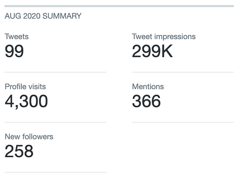Open the 258 new followers number
This screenshot has width=244, height=188.
click(19, 151)
